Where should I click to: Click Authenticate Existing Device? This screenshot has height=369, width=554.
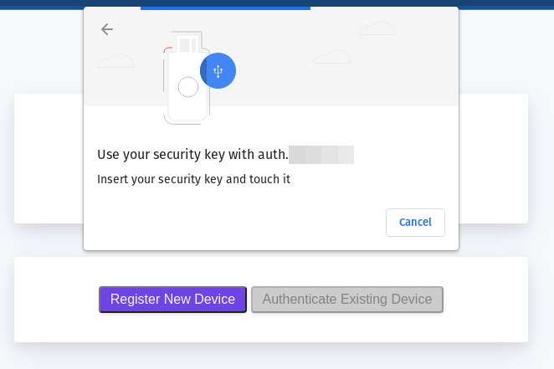point(347,300)
